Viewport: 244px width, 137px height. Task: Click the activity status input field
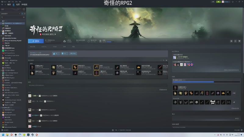[x=98, y=86]
